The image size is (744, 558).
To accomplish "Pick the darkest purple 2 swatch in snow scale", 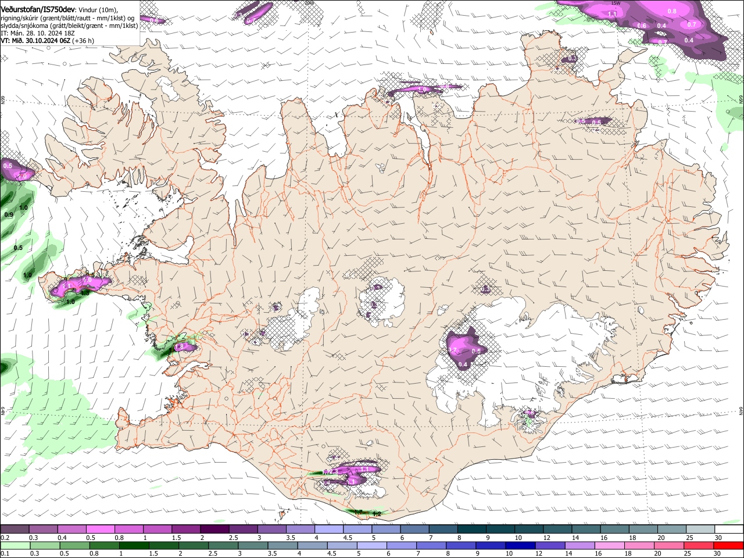I will [214, 530].
